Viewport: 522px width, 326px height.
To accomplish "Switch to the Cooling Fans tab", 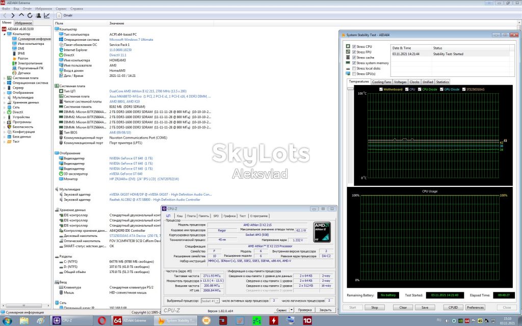I will 381,82.
